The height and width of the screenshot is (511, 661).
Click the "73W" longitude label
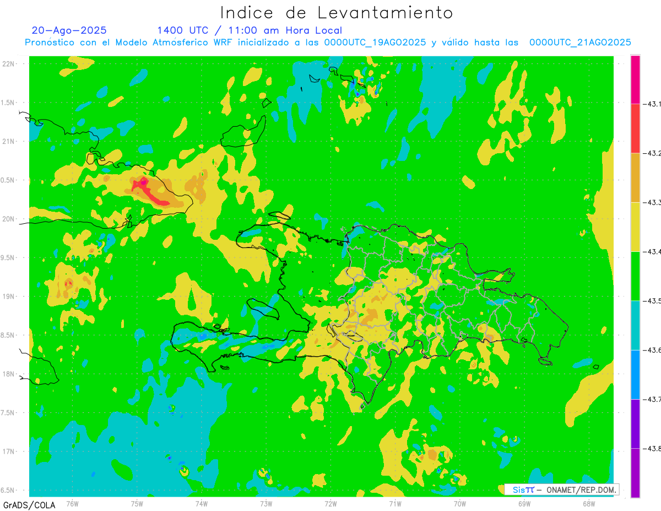coord(266,503)
